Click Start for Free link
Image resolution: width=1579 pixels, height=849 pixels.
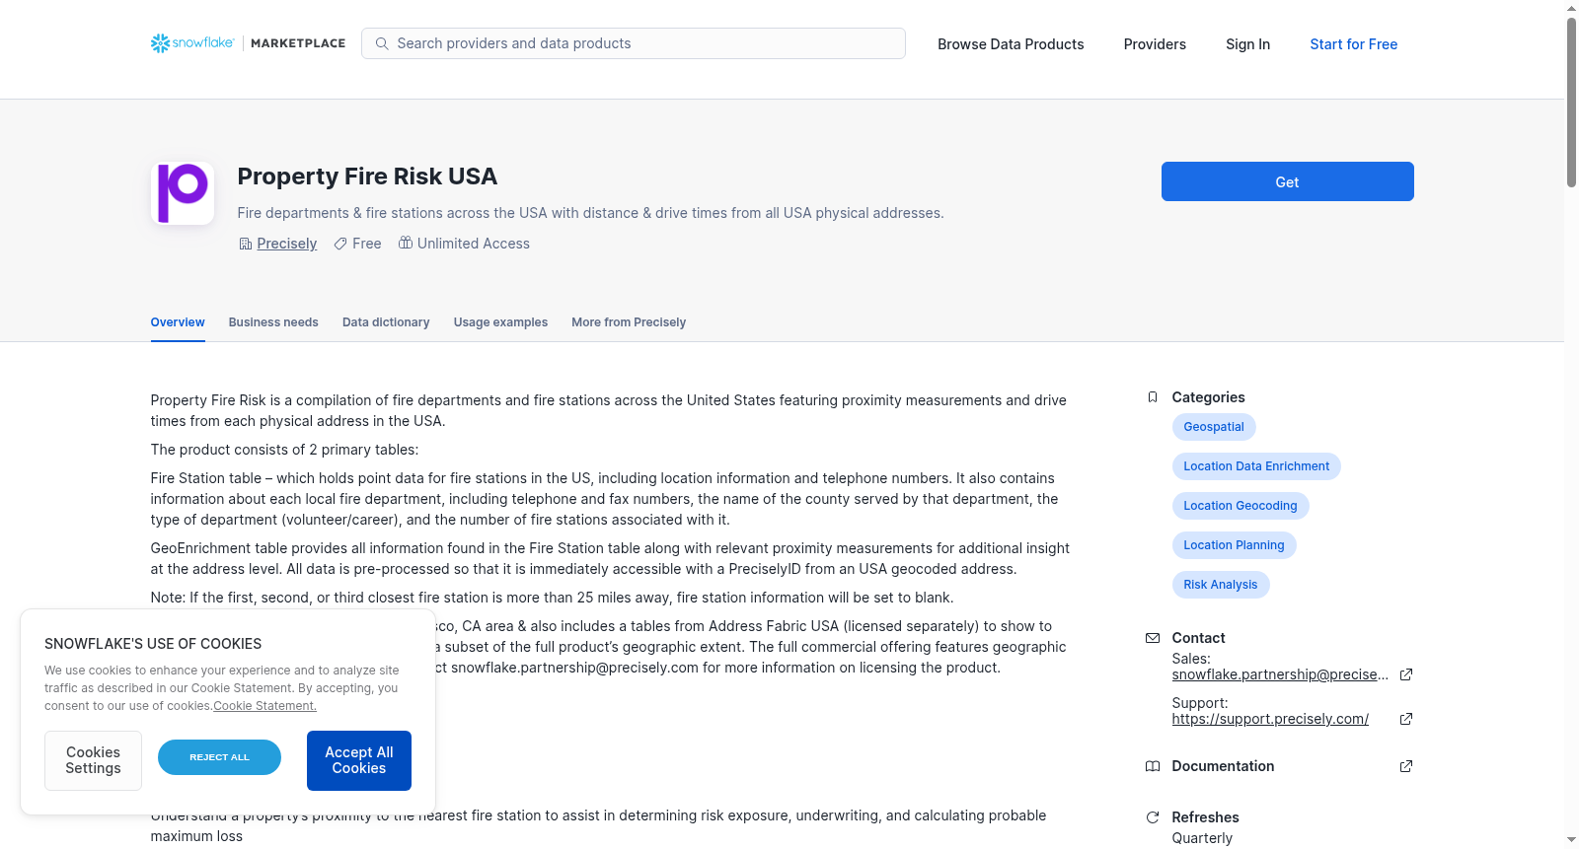[x=1354, y=44]
